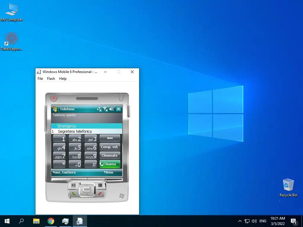Screen dimensions: 303x227
Task: Select the DataWagon desktop shortcut
Action: point(12,41)
